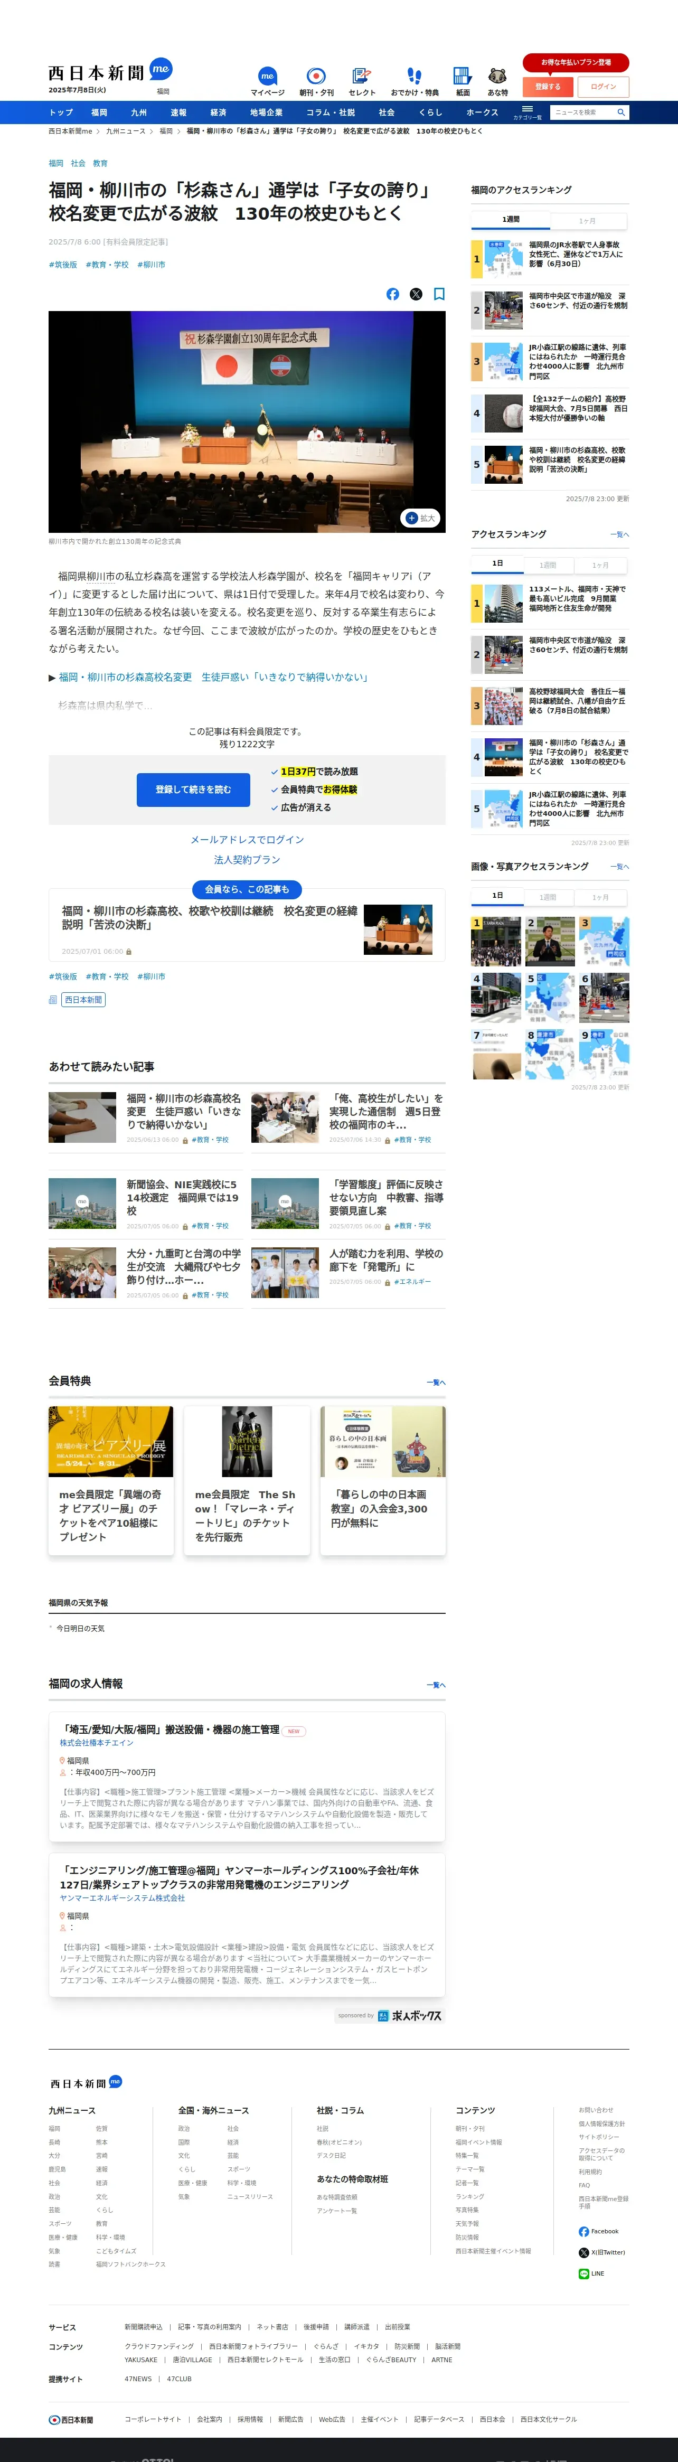Open member article 校歌や校訓は継続 card
Viewport: 678px width, 2462px height.
pyautogui.click(x=247, y=925)
